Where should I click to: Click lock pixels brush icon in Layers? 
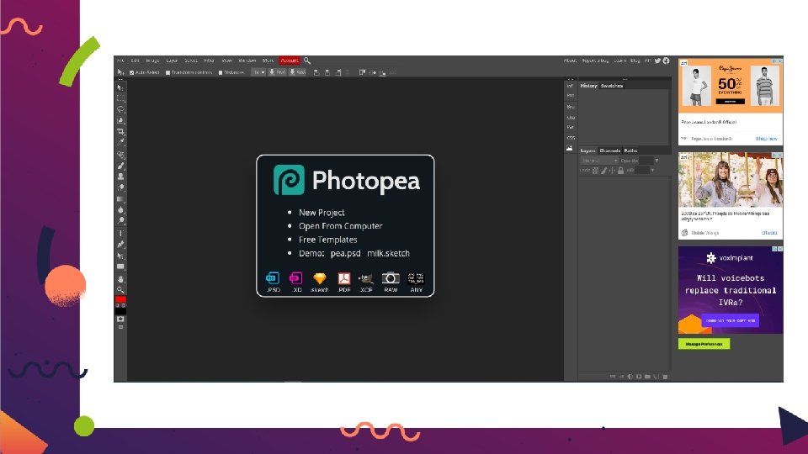click(x=604, y=171)
